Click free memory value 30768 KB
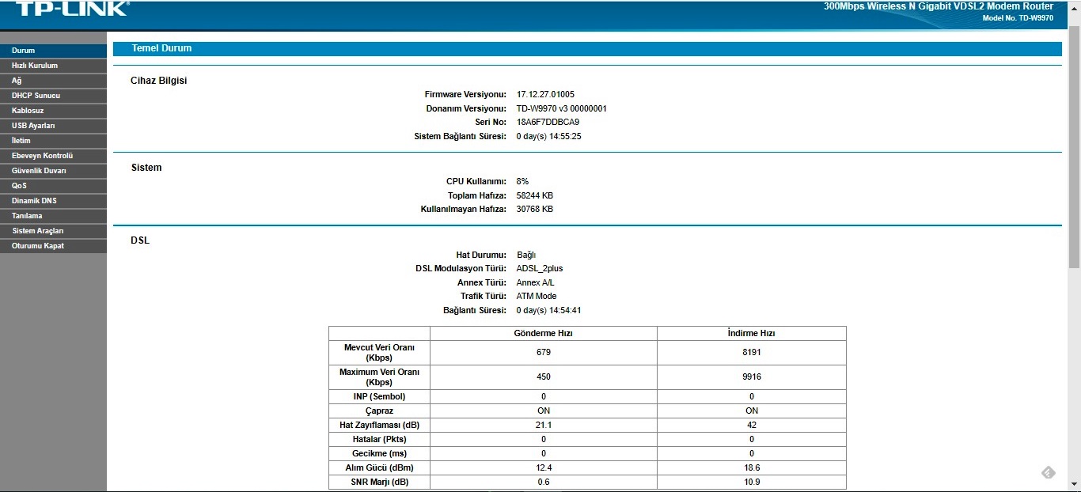 tap(534, 210)
